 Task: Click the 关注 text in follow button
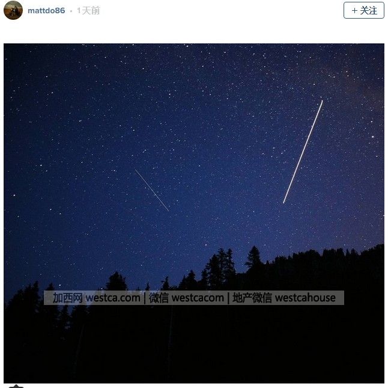(368, 11)
